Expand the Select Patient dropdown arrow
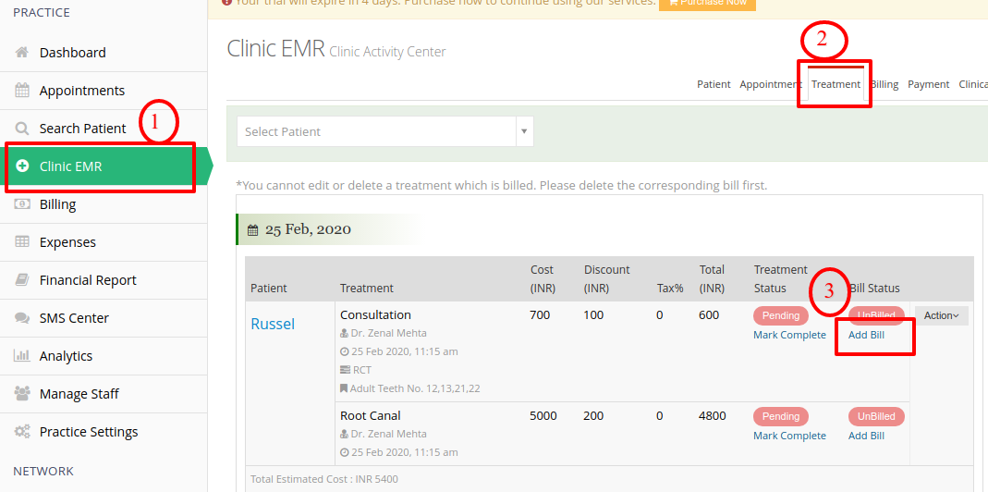This screenshot has width=988, height=492. [524, 131]
